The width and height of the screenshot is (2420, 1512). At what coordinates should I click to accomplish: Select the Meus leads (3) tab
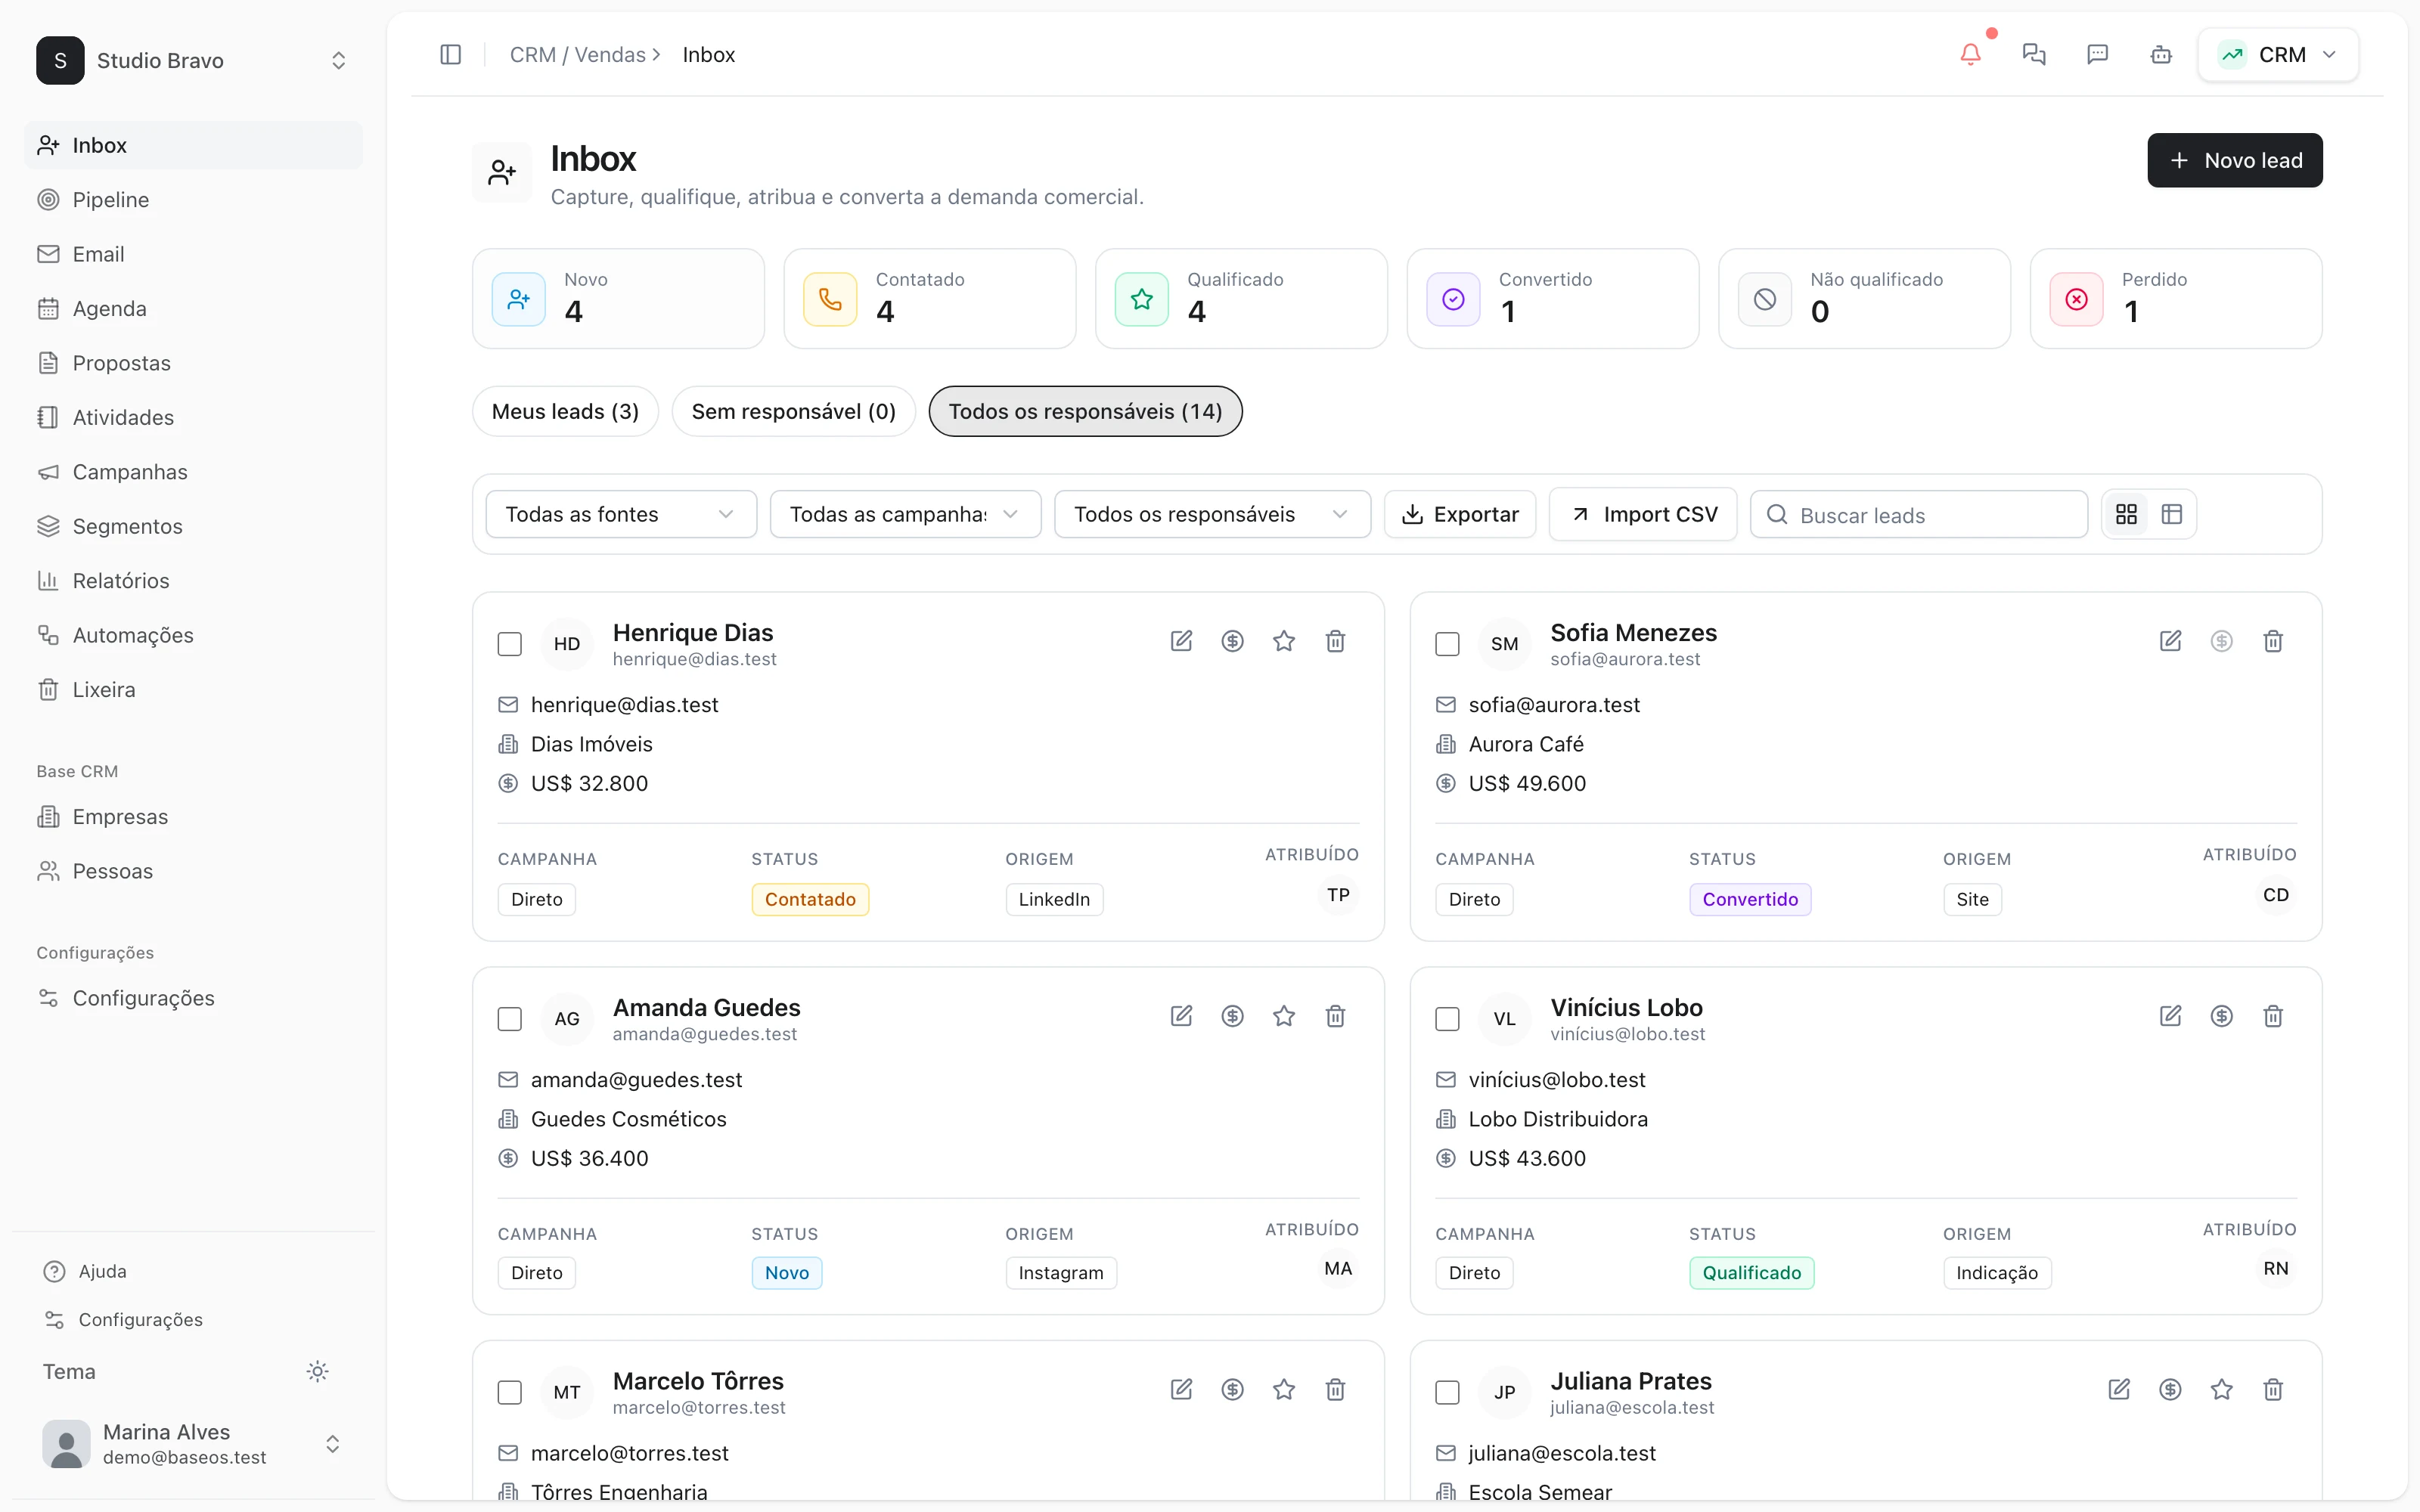565,411
